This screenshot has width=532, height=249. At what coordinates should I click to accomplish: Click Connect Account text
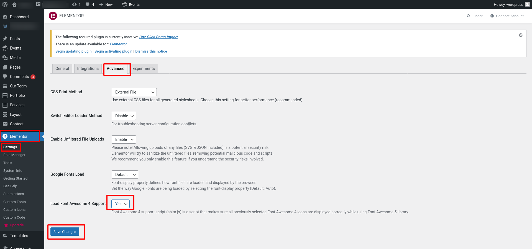[510, 16]
